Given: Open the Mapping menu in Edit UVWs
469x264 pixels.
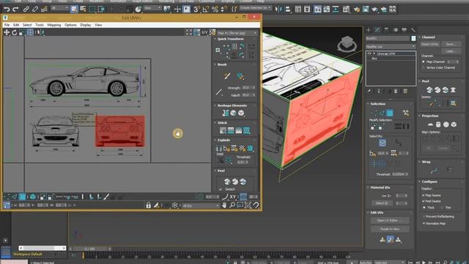Looking at the screenshot, I should (54, 25).
